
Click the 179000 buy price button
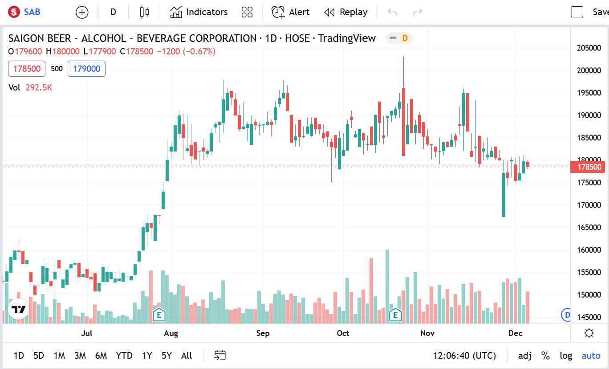click(x=86, y=69)
